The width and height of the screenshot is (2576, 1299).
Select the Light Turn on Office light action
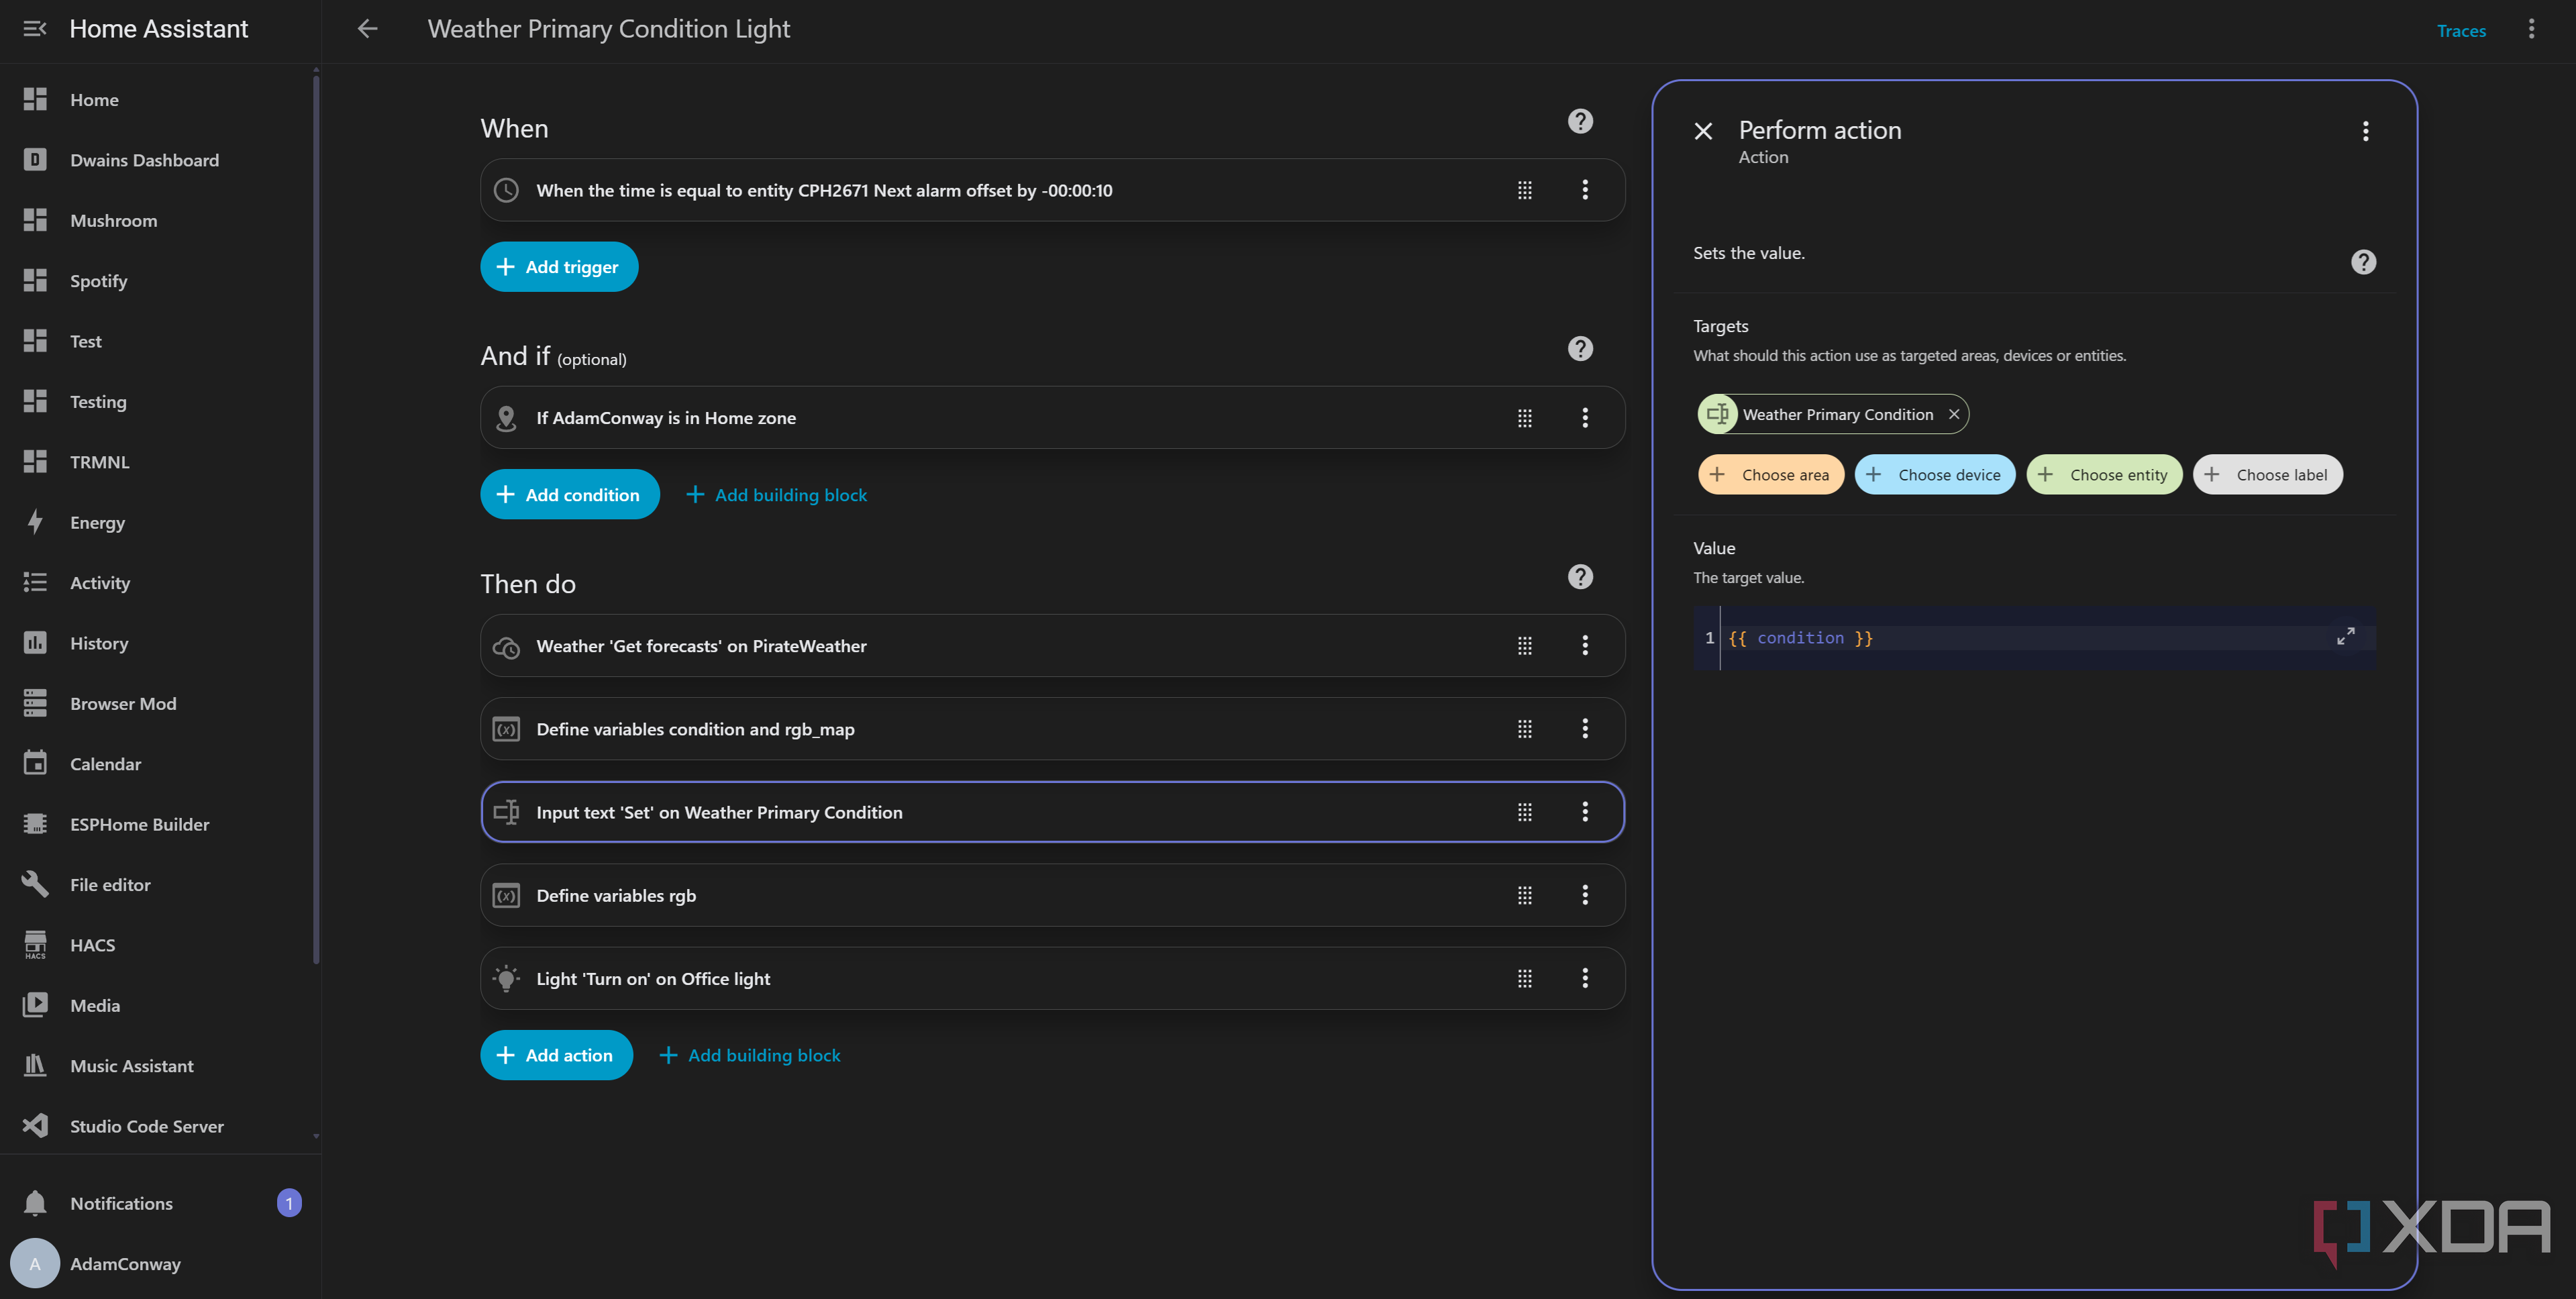tap(1052, 979)
